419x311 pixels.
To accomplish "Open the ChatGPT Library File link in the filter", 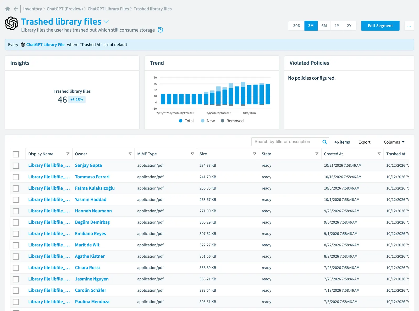I will coord(45,45).
